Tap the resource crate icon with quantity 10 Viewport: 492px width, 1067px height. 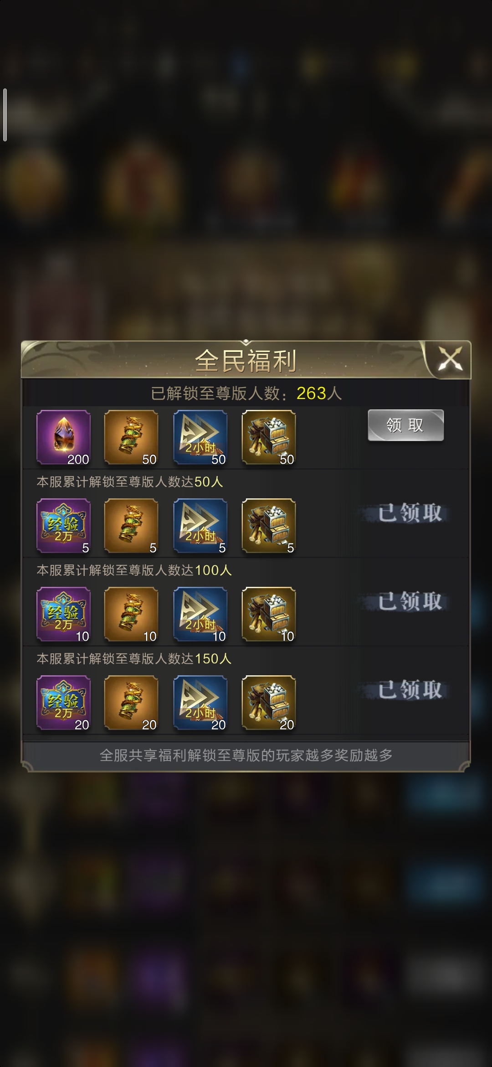tap(269, 614)
